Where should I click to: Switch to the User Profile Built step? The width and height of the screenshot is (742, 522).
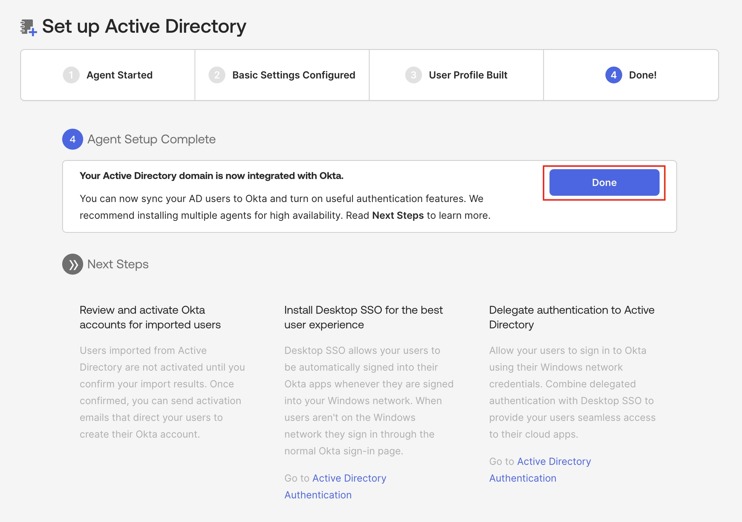point(457,75)
